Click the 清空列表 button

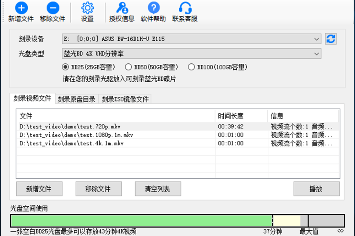pos(158,189)
